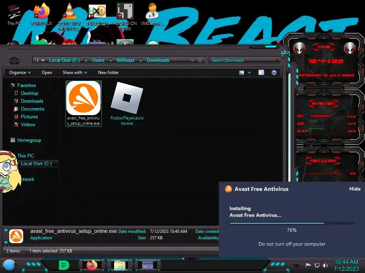Click the taskbar clock showing 10:44 AM
The height and width of the screenshot is (273, 365).
[x=346, y=262]
